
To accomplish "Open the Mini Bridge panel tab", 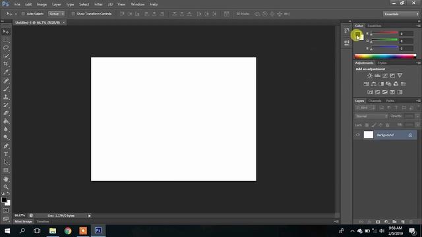I will (24, 222).
